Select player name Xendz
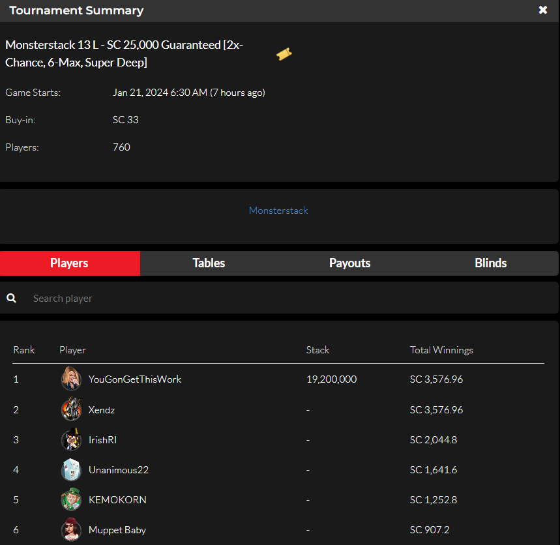 pos(102,409)
